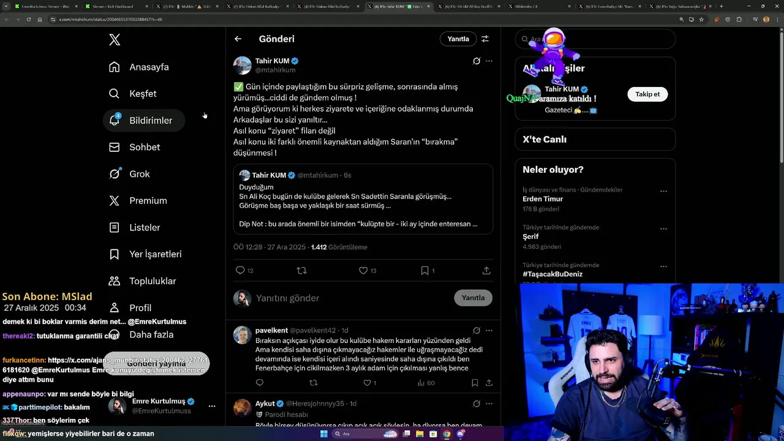Open more options on Aykut's reply
The image size is (784, 441).
pos(489,404)
